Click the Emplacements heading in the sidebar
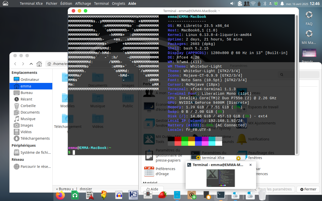The height and width of the screenshot is (201, 322). [x=24, y=73]
